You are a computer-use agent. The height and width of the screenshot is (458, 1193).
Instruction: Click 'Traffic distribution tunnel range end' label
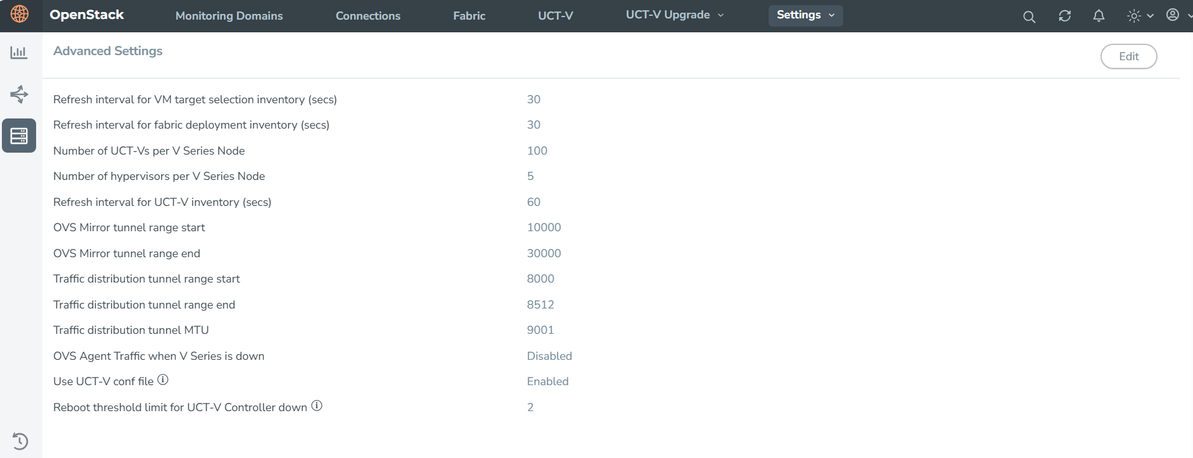coord(144,305)
